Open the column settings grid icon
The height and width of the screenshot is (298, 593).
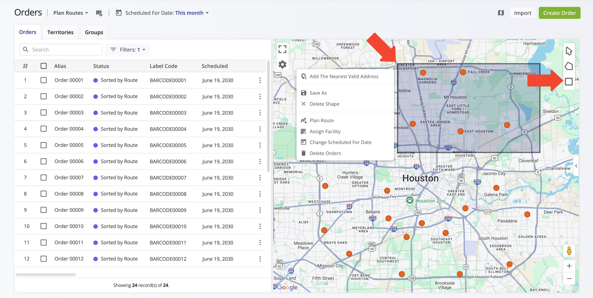click(x=99, y=13)
